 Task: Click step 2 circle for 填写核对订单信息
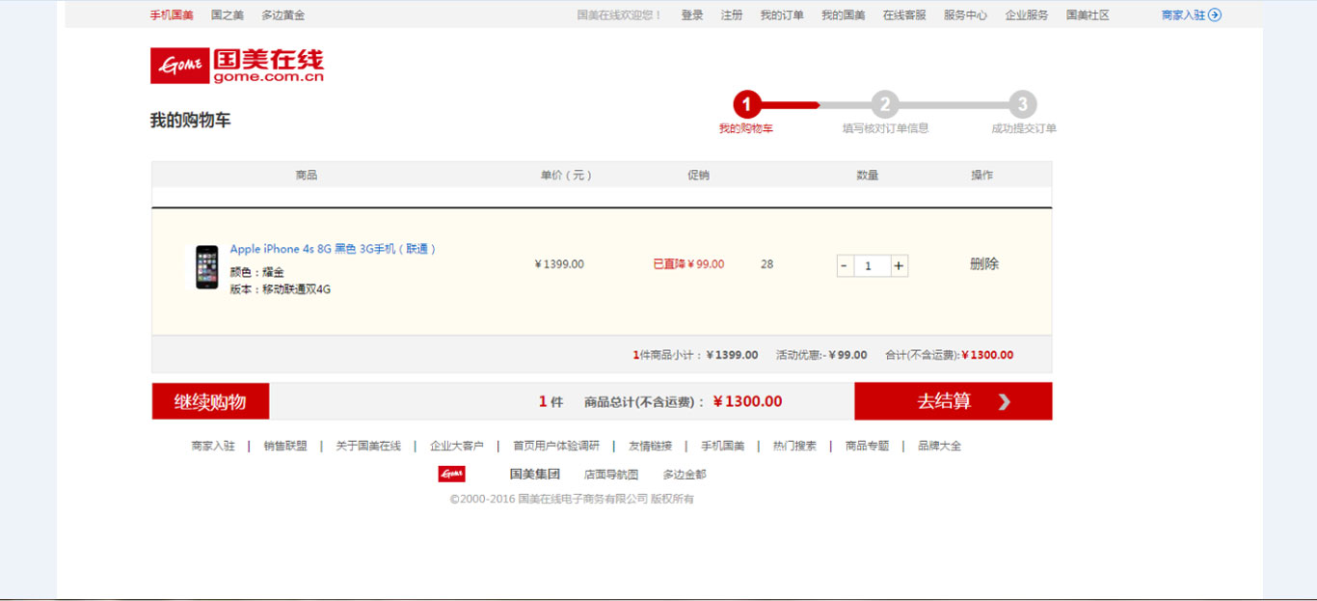[x=885, y=105]
